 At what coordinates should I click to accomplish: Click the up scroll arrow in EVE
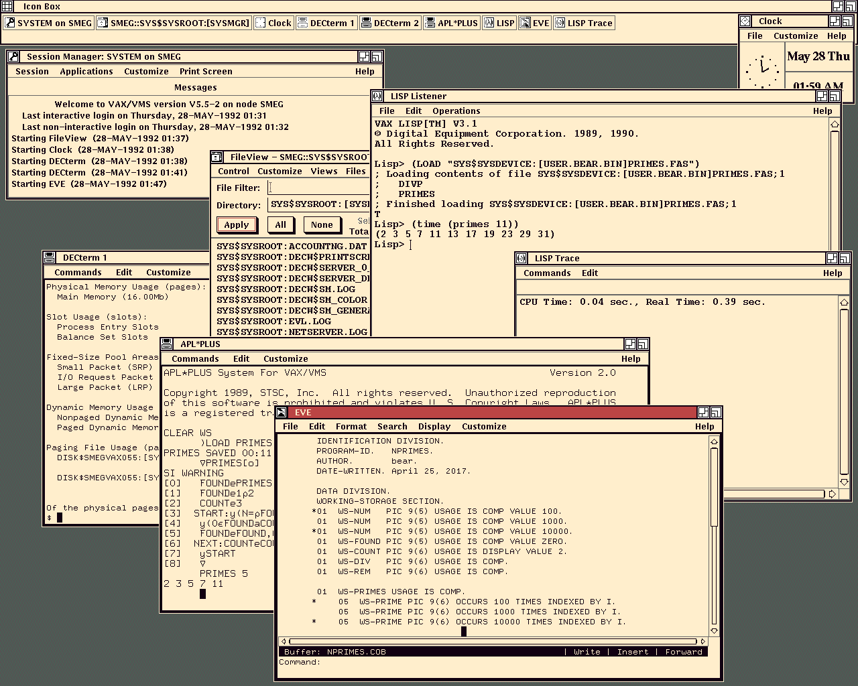pyautogui.click(x=714, y=442)
